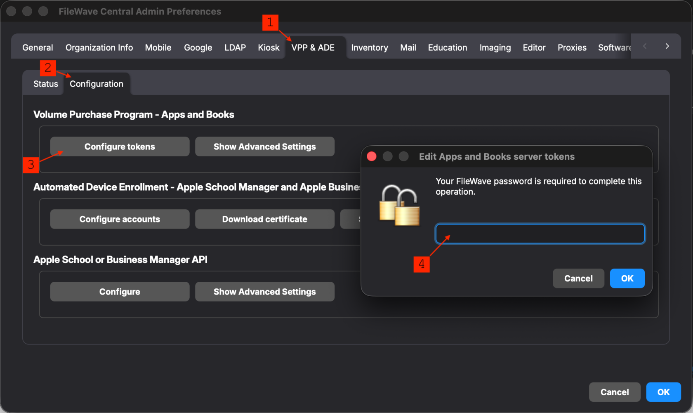The height and width of the screenshot is (413, 693).
Task: Select the Configuration sub-tab
Action: click(x=97, y=84)
